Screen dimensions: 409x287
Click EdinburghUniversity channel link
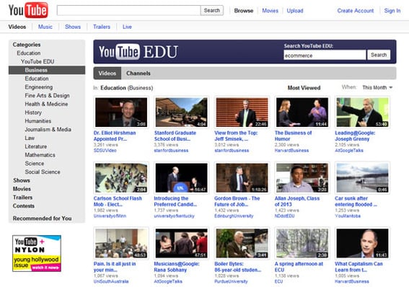(234, 216)
